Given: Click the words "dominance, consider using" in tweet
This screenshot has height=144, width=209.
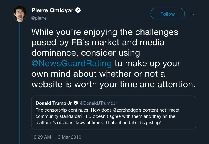Looking at the screenshot, I should 86,53.
